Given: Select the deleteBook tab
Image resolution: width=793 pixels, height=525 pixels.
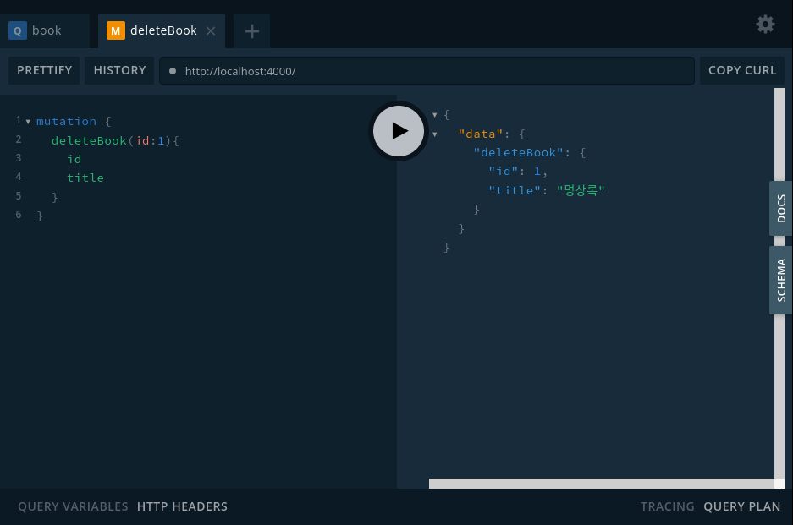Looking at the screenshot, I should click(x=162, y=30).
